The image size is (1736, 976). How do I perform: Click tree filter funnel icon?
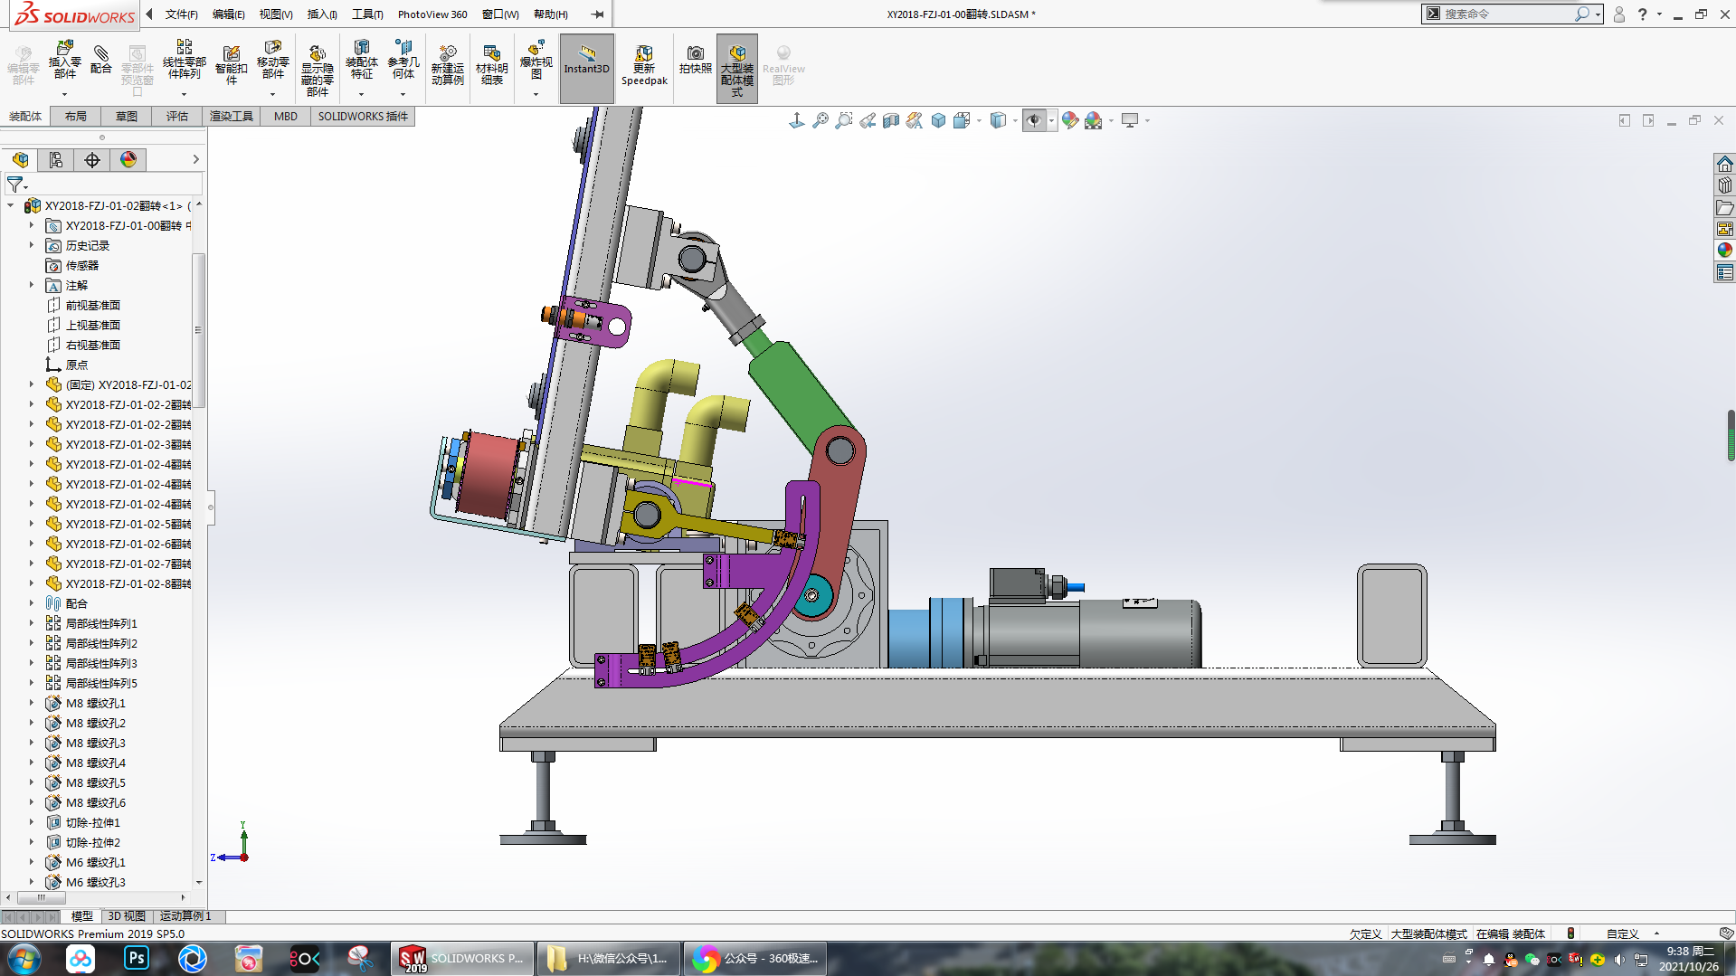[x=14, y=185]
